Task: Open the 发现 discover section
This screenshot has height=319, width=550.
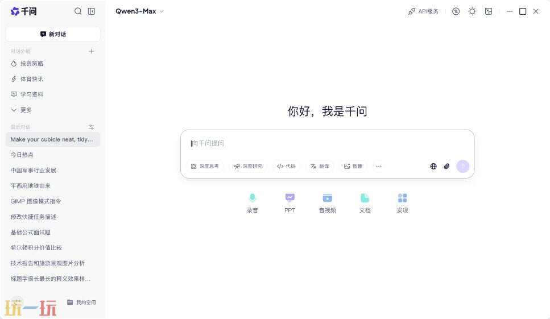Action: pos(402,203)
